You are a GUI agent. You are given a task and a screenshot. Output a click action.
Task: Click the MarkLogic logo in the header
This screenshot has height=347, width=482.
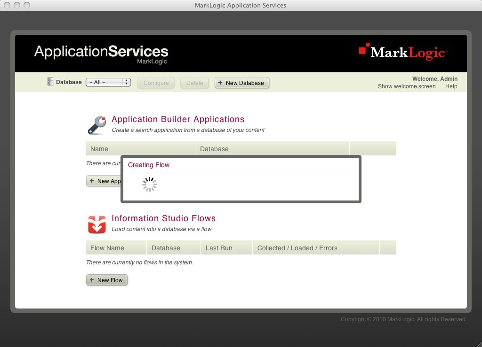pos(403,52)
